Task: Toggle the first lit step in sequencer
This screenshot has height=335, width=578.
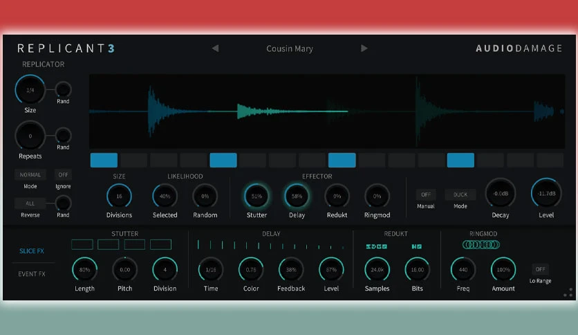Action: 104,160
